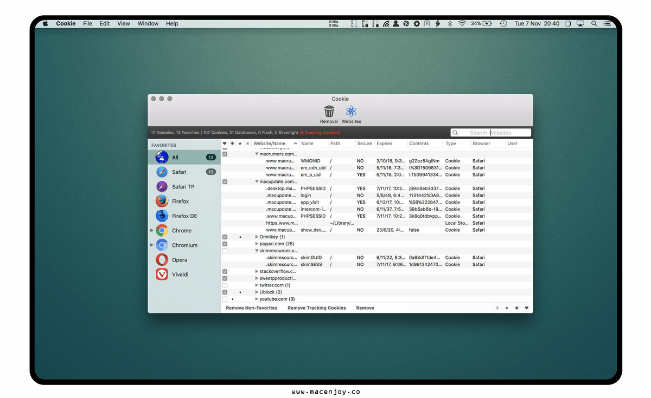Click the snowflake icon in bottom footer

(497, 308)
